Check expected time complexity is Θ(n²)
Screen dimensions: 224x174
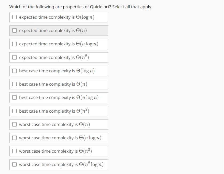coord(14,57)
